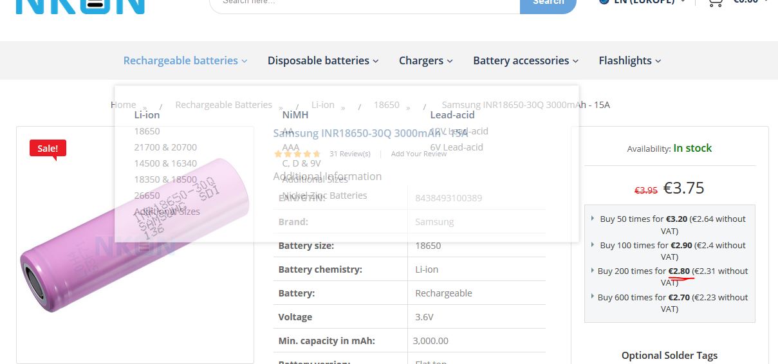The width and height of the screenshot is (778, 364).
Task: Click the globe language icon
Action: [604, 2]
